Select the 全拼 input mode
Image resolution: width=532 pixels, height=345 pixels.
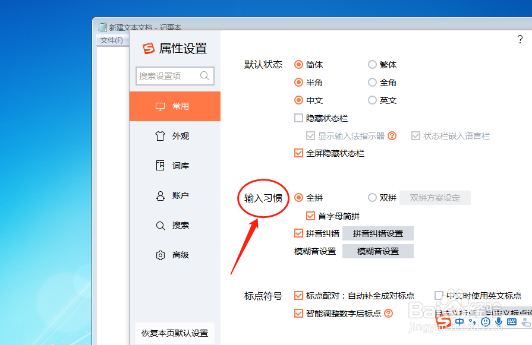tap(298, 198)
